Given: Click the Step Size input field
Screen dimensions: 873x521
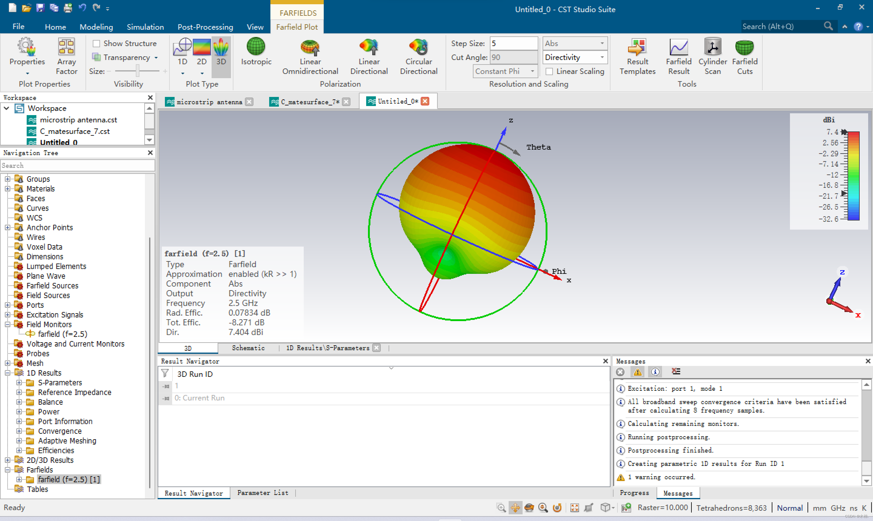Looking at the screenshot, I should pyautogui.click(x=513, y=44).
